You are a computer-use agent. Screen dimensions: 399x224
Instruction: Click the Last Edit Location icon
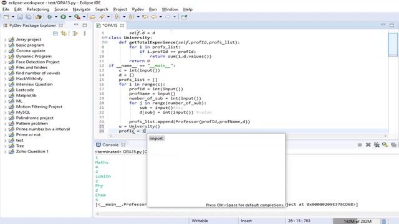click(x=145, y=17)
